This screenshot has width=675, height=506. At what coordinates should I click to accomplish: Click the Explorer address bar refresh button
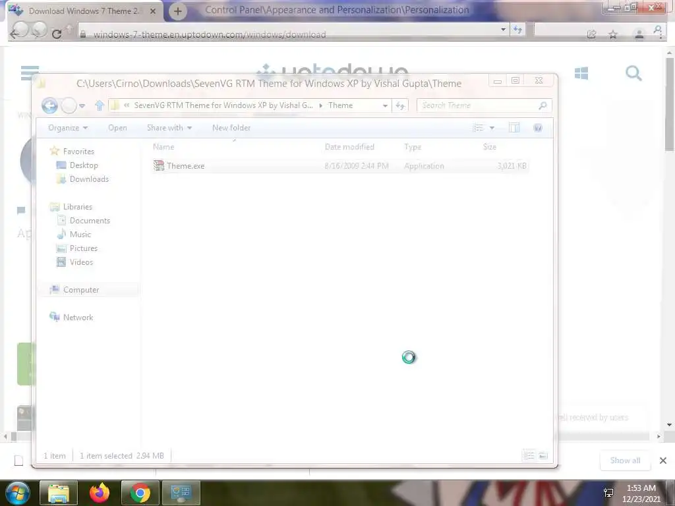coord(400,106)
